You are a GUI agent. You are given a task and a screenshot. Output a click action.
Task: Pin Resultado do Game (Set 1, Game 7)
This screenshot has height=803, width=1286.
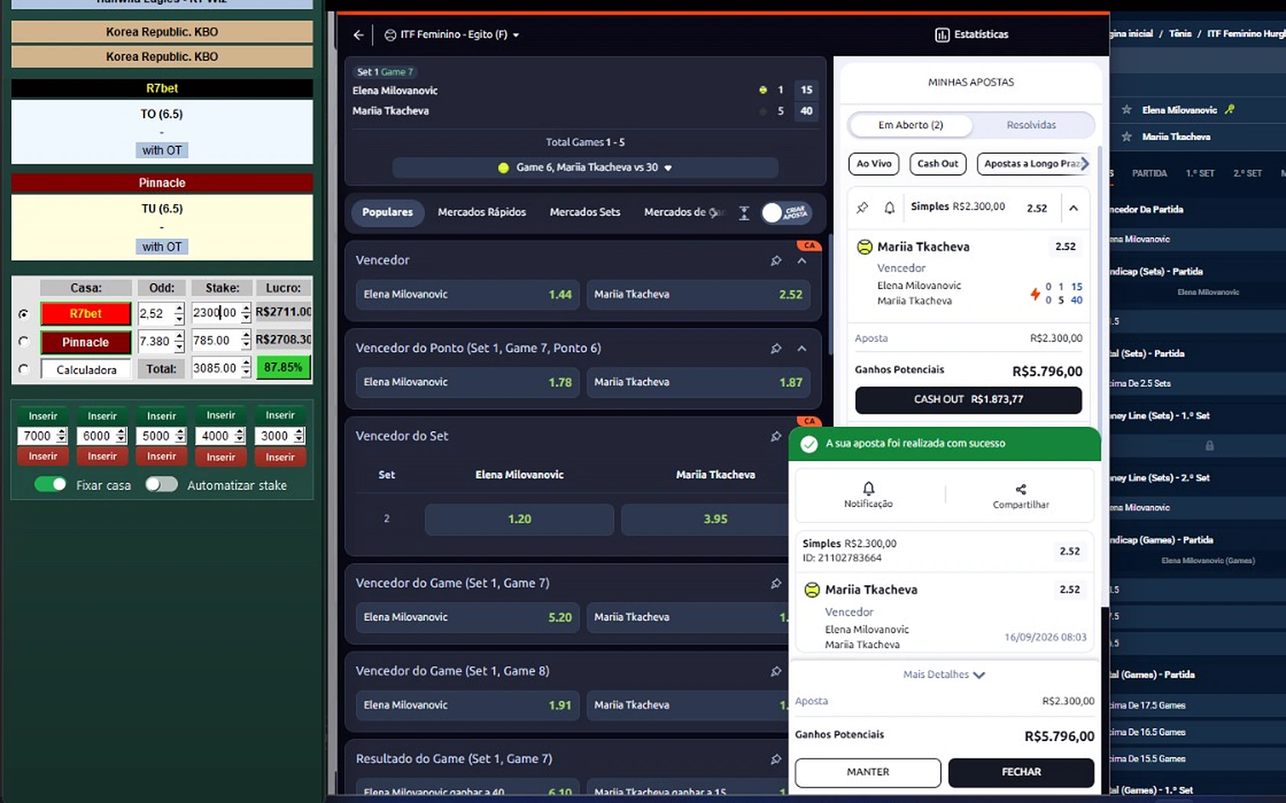(x=775, y=759)
